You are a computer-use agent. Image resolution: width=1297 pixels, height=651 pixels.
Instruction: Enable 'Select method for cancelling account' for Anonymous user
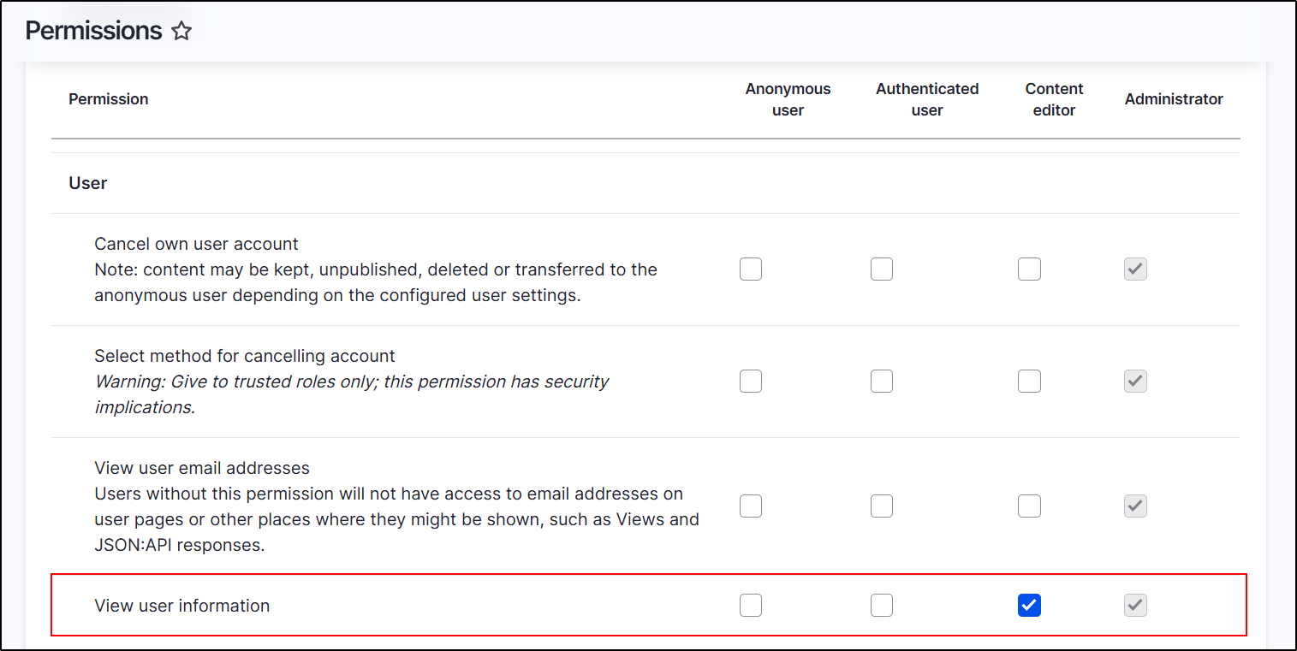751,381
